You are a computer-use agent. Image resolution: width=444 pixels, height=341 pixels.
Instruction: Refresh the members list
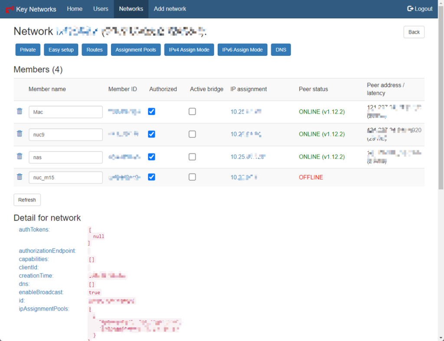tap(27, 200)
